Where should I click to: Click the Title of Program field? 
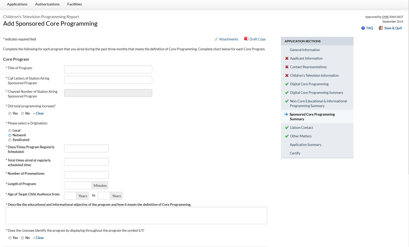click(x=108, y=69)
